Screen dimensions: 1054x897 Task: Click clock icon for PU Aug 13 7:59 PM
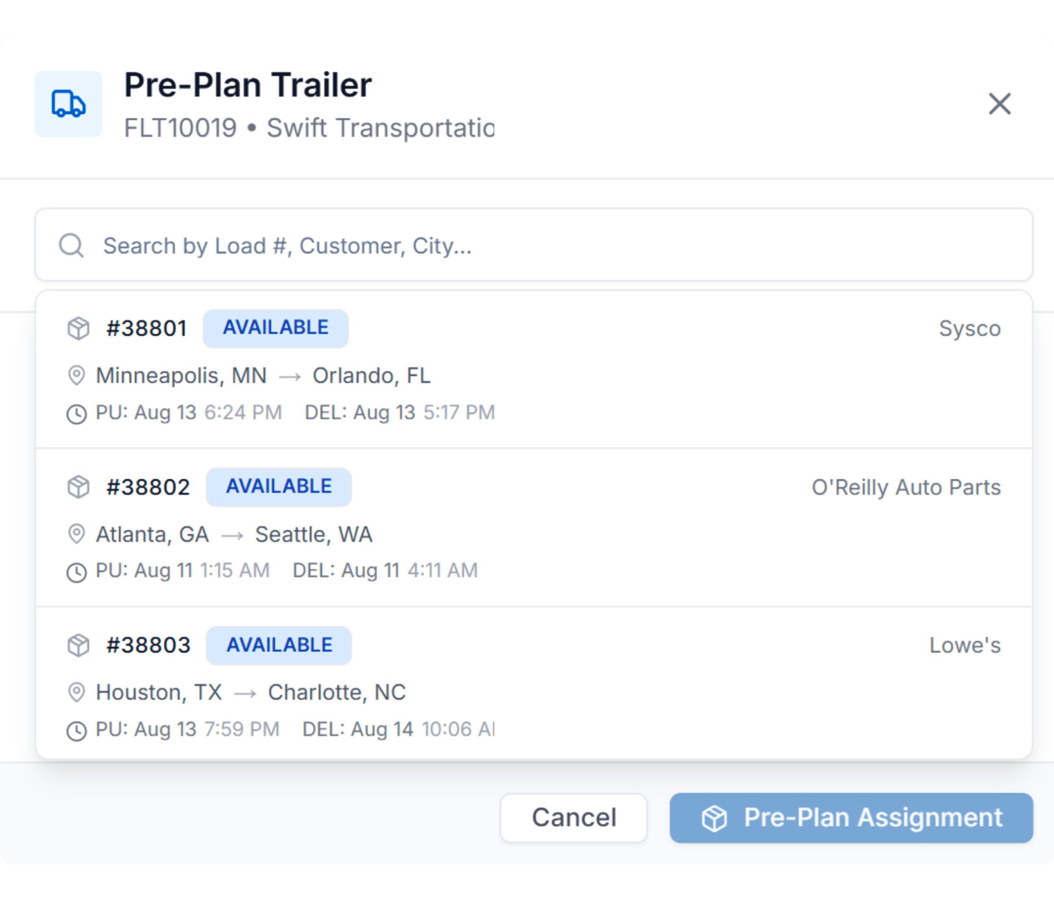[77, 731]
